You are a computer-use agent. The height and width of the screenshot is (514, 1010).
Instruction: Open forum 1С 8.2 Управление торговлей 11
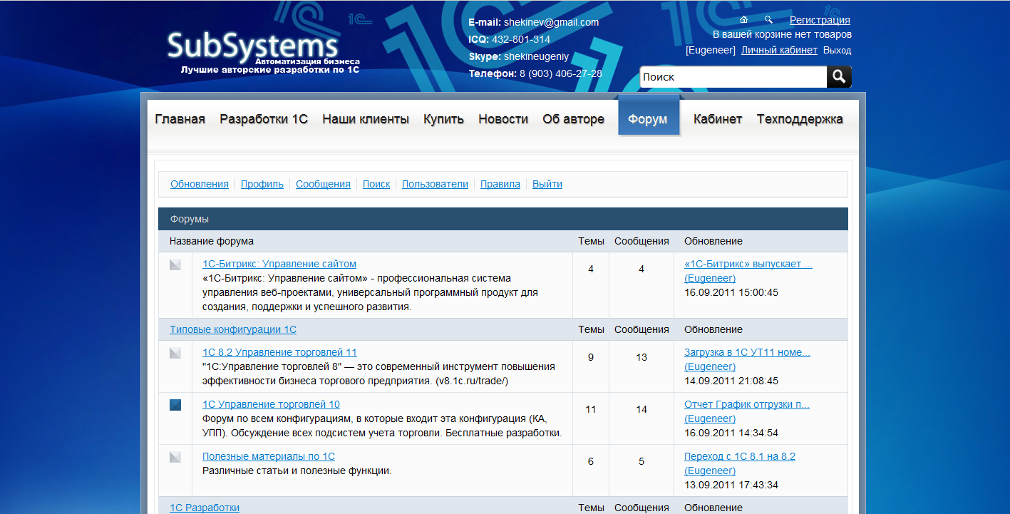[279, 352]
